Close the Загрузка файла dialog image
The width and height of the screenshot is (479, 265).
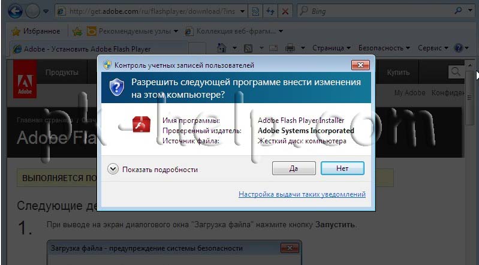(290, 248)
